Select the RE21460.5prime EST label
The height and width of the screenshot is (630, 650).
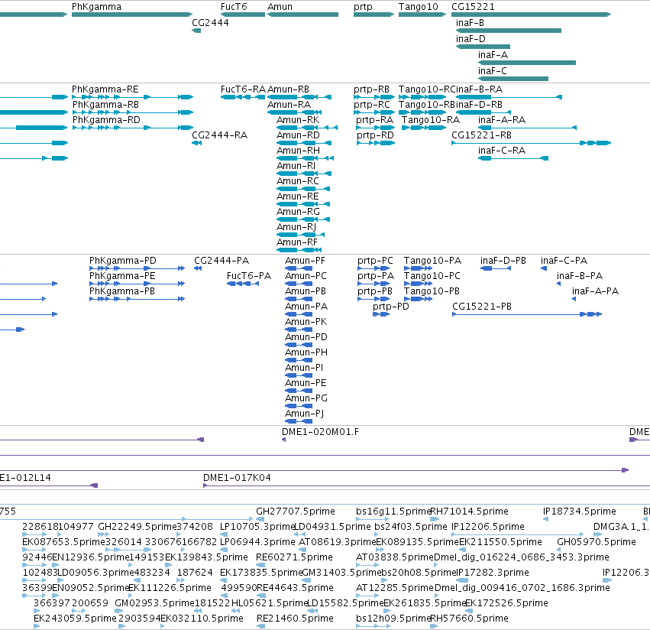[295, 619]
